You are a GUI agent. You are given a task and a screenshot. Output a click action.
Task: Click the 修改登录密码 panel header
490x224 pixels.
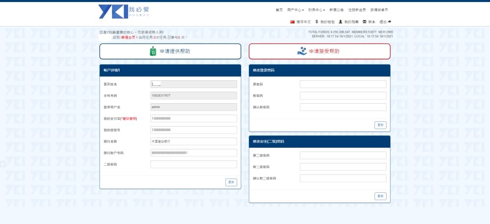coord(319,70)
